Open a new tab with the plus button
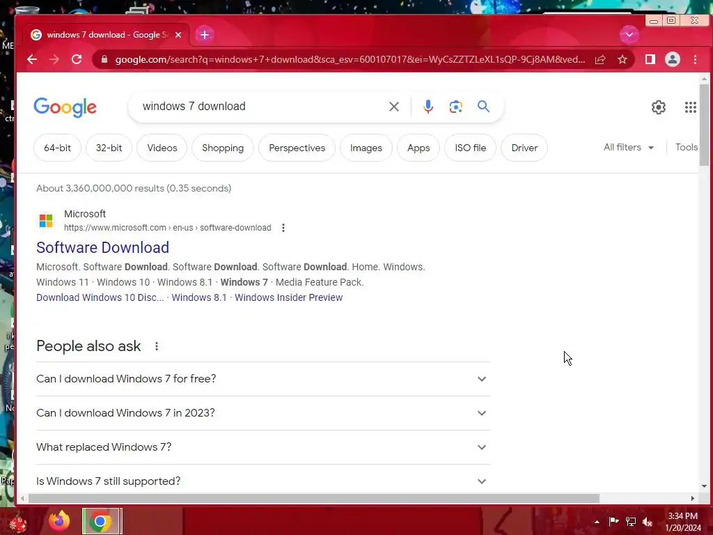 click(205, 35)
